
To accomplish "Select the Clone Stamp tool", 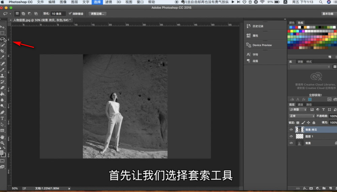I will (x=2, y=76).
